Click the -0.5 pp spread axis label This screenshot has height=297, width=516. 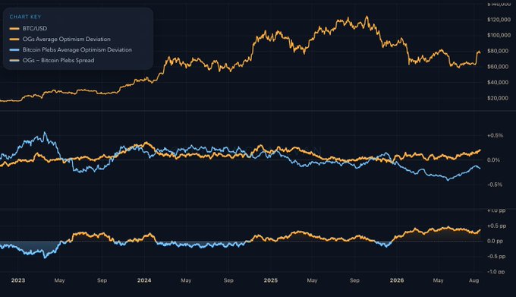(496, 257)
